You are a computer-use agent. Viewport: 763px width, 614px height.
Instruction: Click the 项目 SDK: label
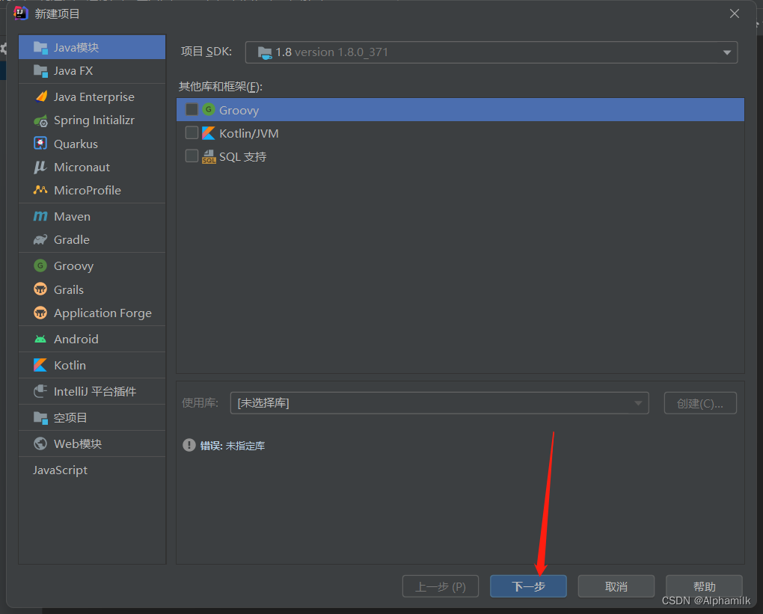point(206,52)
